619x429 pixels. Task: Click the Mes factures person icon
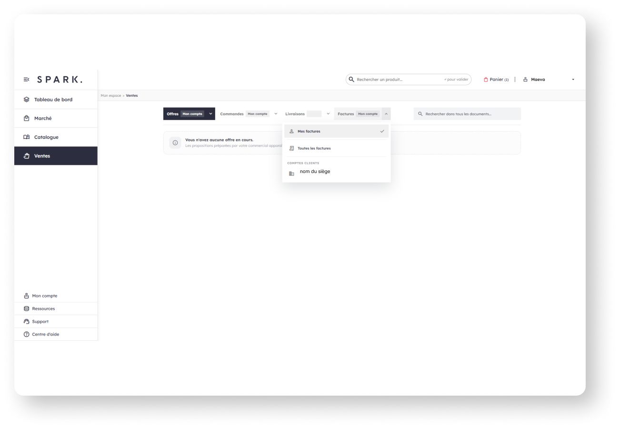click(x=292, y=131)
